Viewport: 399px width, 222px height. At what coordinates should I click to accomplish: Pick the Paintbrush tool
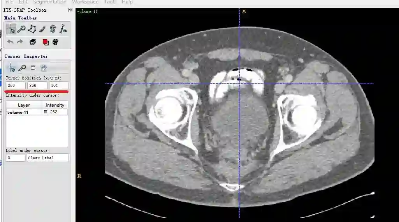click(42, 29)
